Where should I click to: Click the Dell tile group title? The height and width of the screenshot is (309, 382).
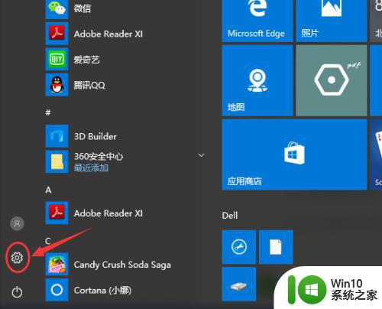coord(230,216)
